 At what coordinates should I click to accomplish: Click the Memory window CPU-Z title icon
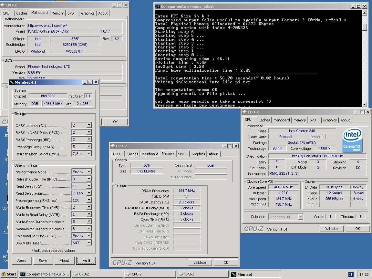click(x=113, y=146)
